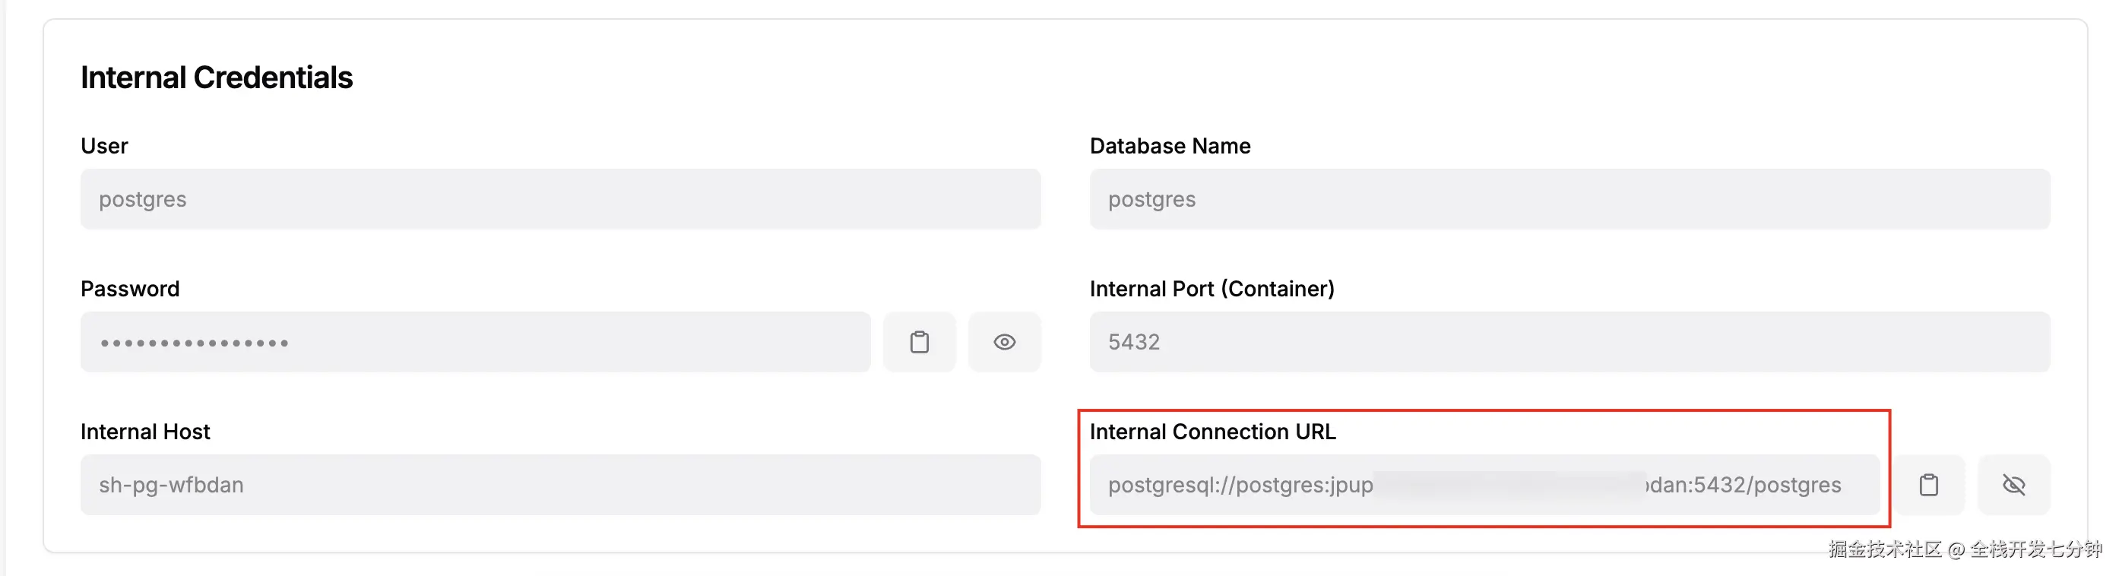Show the hidden password with eye icon
Screen dimensions: 2119x576
click(1003, 341)
